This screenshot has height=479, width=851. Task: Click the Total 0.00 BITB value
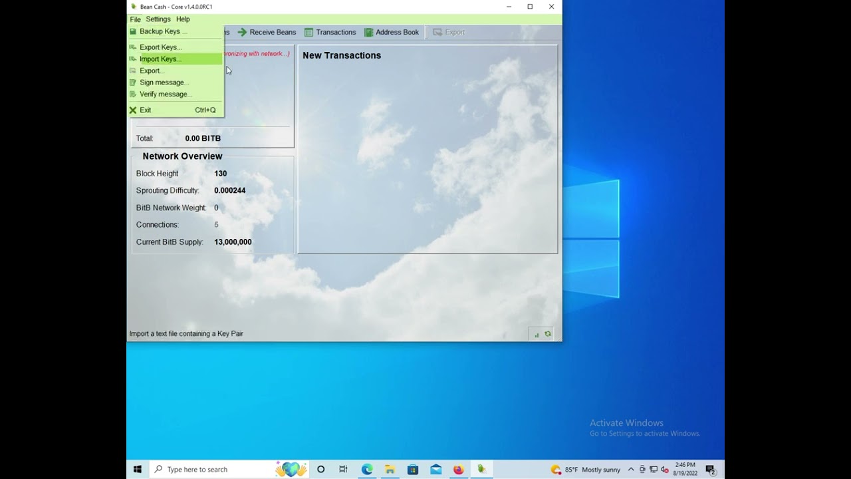tap(203, 138)
